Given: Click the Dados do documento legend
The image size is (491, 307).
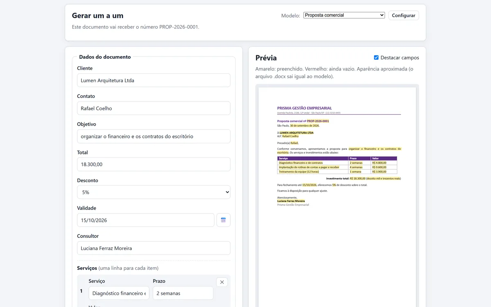Looking at the screenshot, I should 105,57.
